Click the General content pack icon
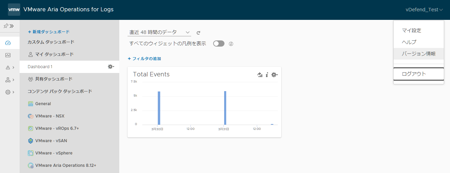450x173 pixels. point(31,104)
